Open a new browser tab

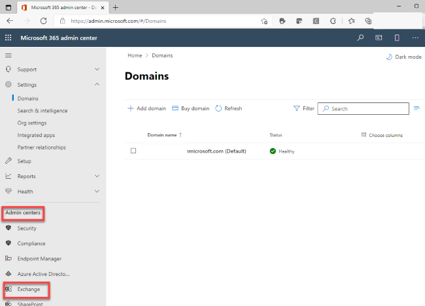coord(116,8)
